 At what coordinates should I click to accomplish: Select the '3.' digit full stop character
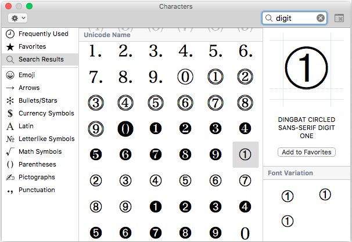pyautogui.click(x=155, y=51)
